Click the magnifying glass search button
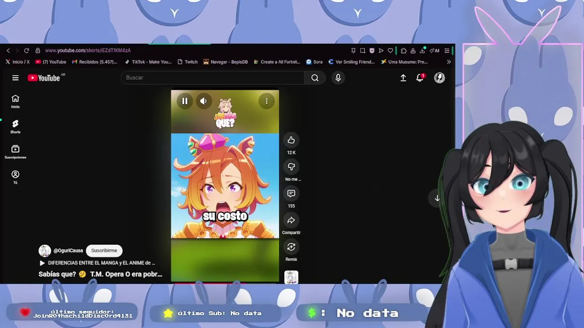The width and height of the screenshot is (584, 328). point(315,78)
